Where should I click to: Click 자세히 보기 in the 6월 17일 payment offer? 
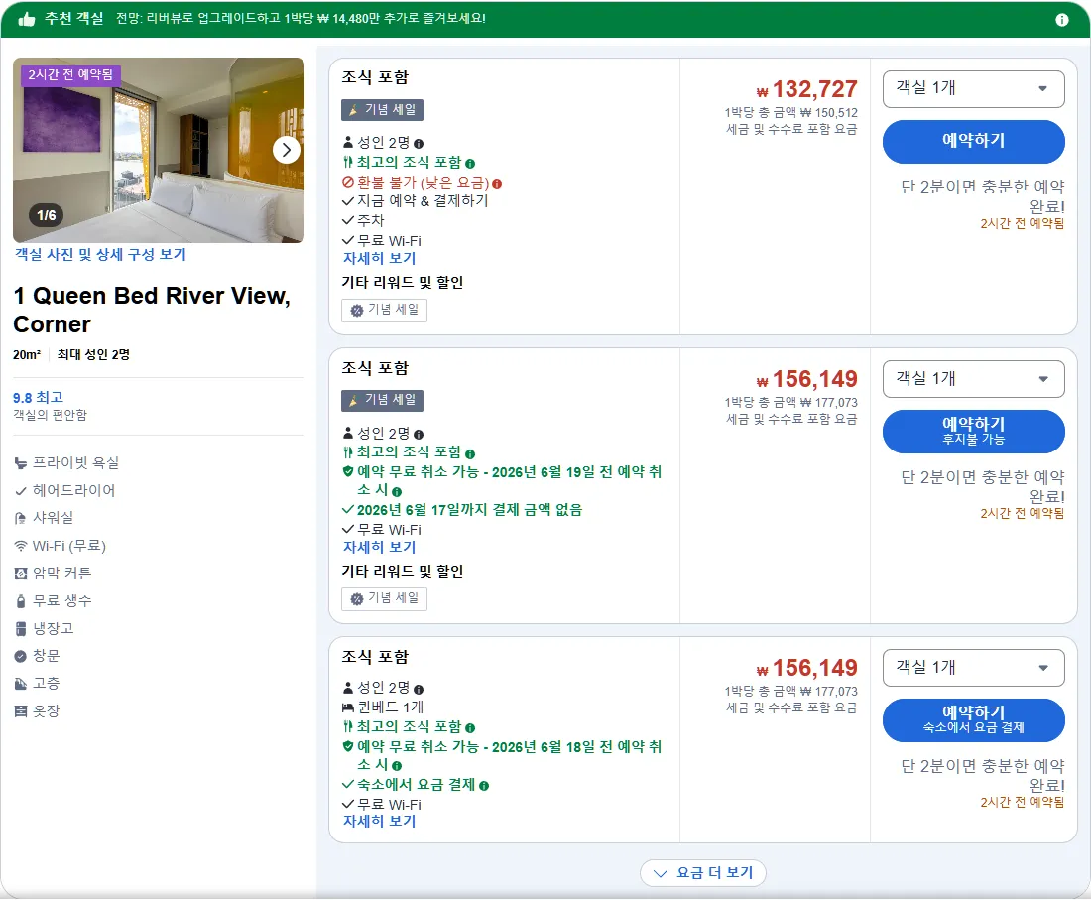[x=379, y=548]
